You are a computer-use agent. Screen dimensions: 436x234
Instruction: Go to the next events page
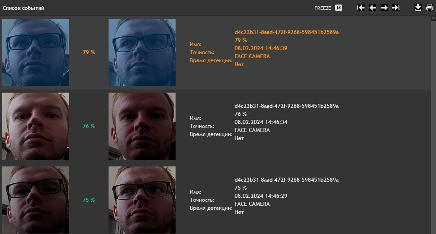(x=384, y=8)
